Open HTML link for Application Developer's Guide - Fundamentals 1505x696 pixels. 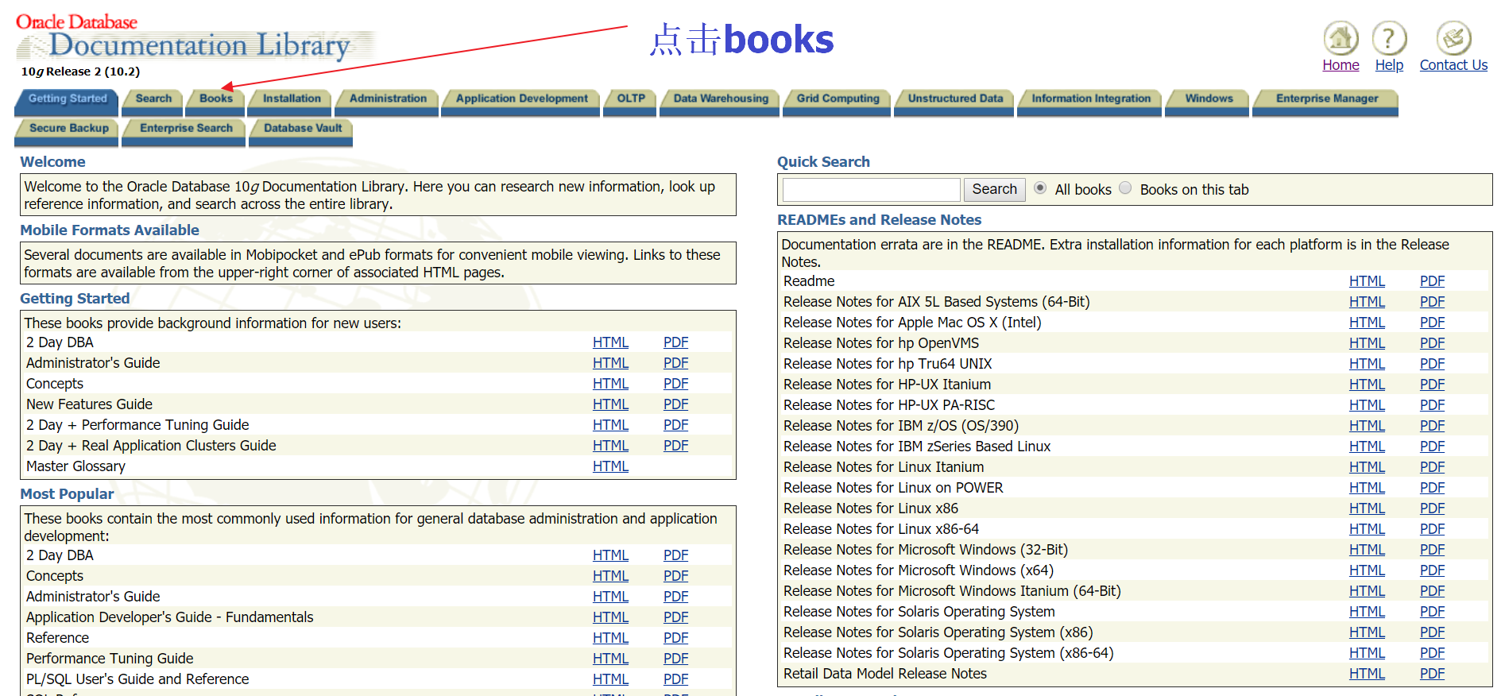(610, 617)
